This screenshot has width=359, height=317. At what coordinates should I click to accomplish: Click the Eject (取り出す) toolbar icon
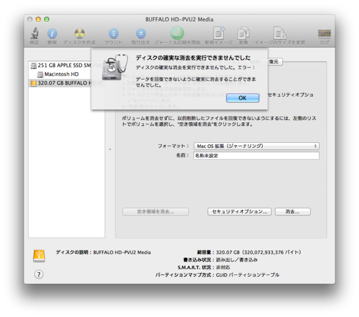(x=141, y=34)
